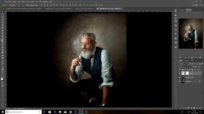Open the Window menu

[x=45, y=2]
